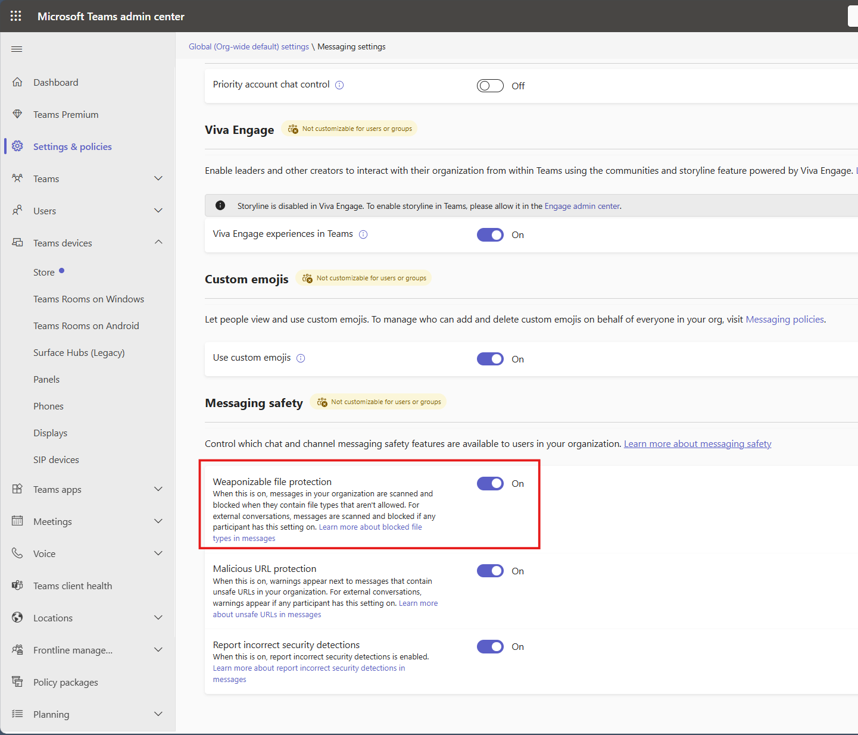Image resolution: width=858 pixels, height=735 pixels.
Task: Open Surface Hubs (Legacy) page
Action: point(79,353)
